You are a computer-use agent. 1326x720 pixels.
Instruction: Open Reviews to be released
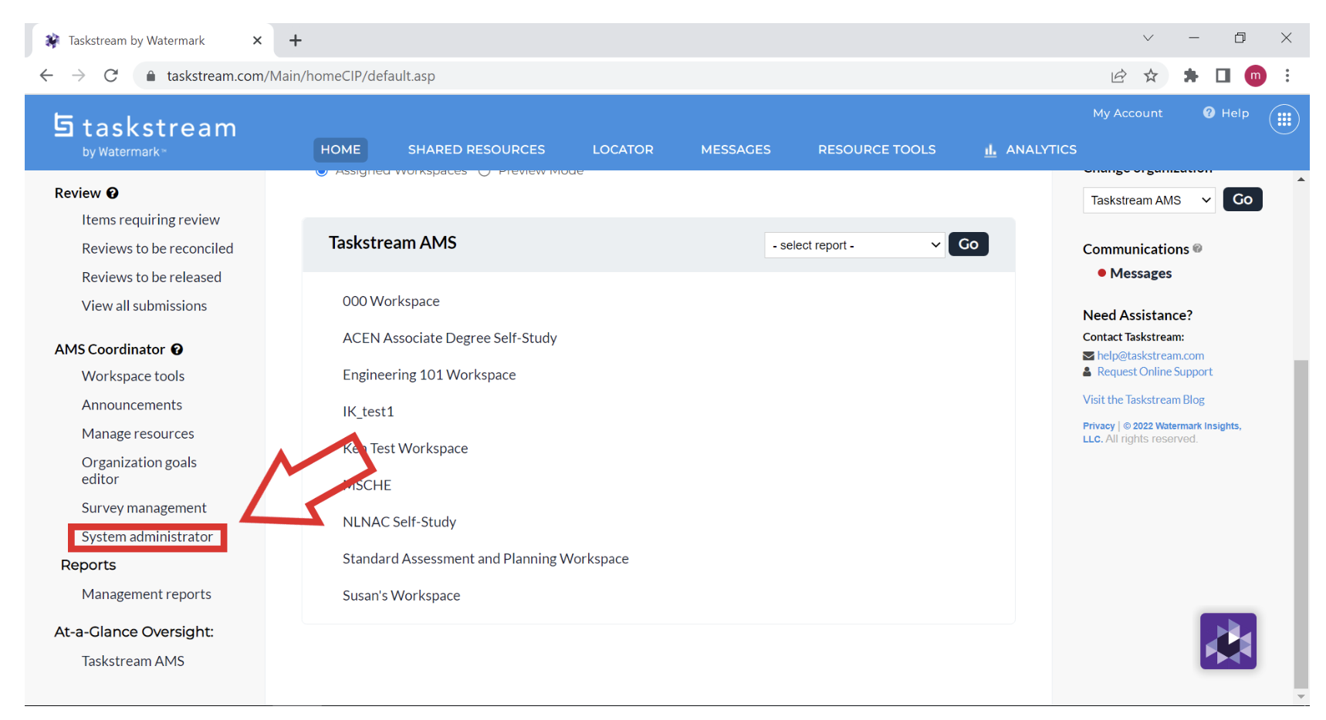151,277
